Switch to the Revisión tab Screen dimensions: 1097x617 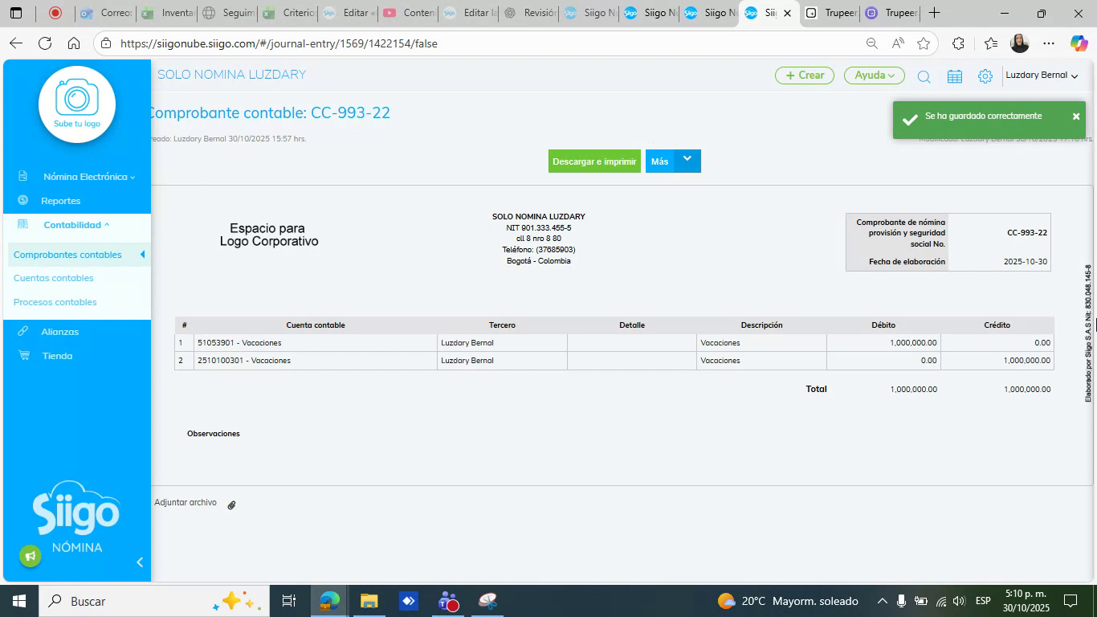coord(529,13)
